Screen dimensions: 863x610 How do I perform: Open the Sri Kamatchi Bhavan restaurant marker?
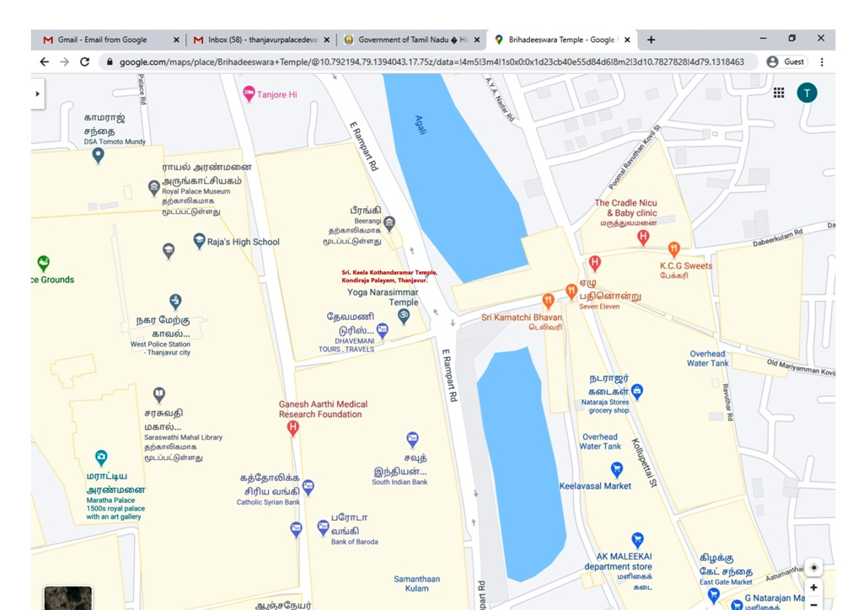(x=549, y=300)
